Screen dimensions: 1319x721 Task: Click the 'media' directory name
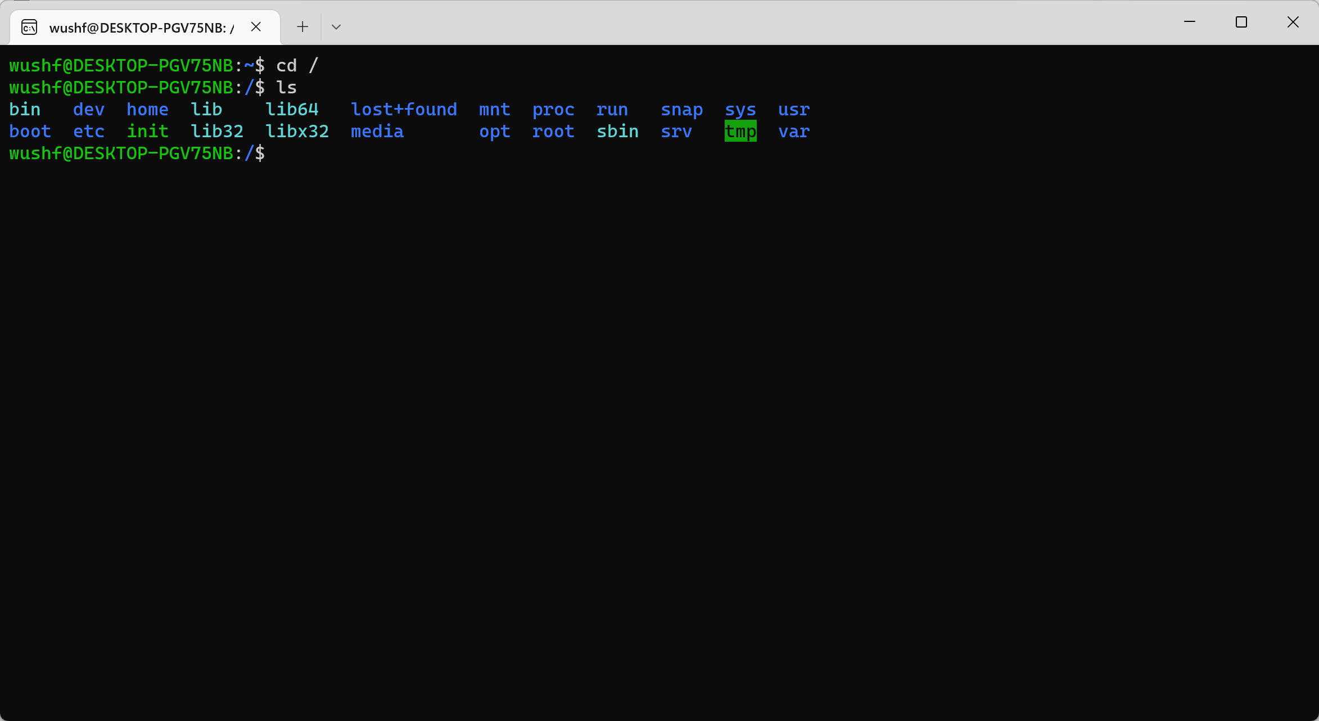pos(377,132)
